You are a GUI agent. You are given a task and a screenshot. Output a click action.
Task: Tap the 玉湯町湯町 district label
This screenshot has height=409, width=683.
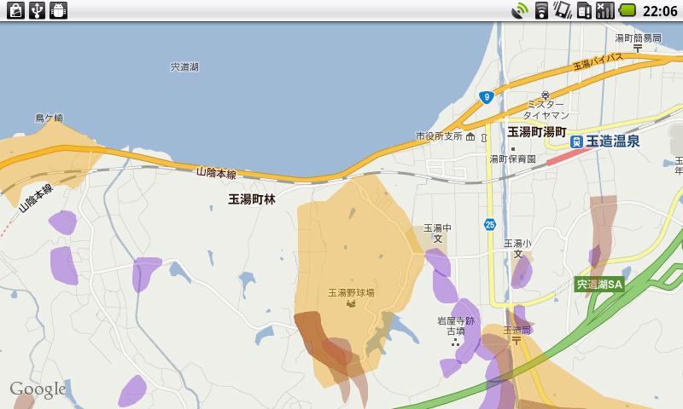tap(537, 132)
